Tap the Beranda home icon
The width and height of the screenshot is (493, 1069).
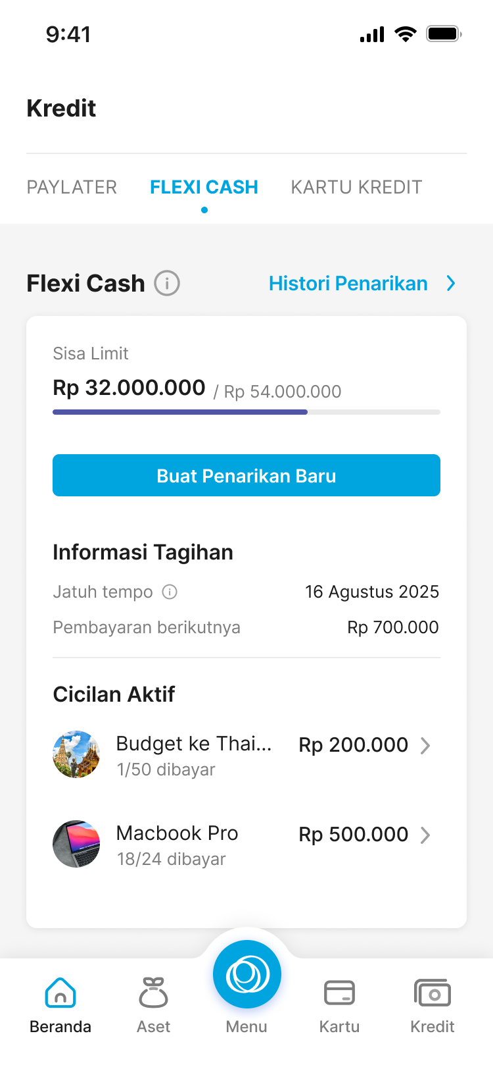click(x=60, y=993)
